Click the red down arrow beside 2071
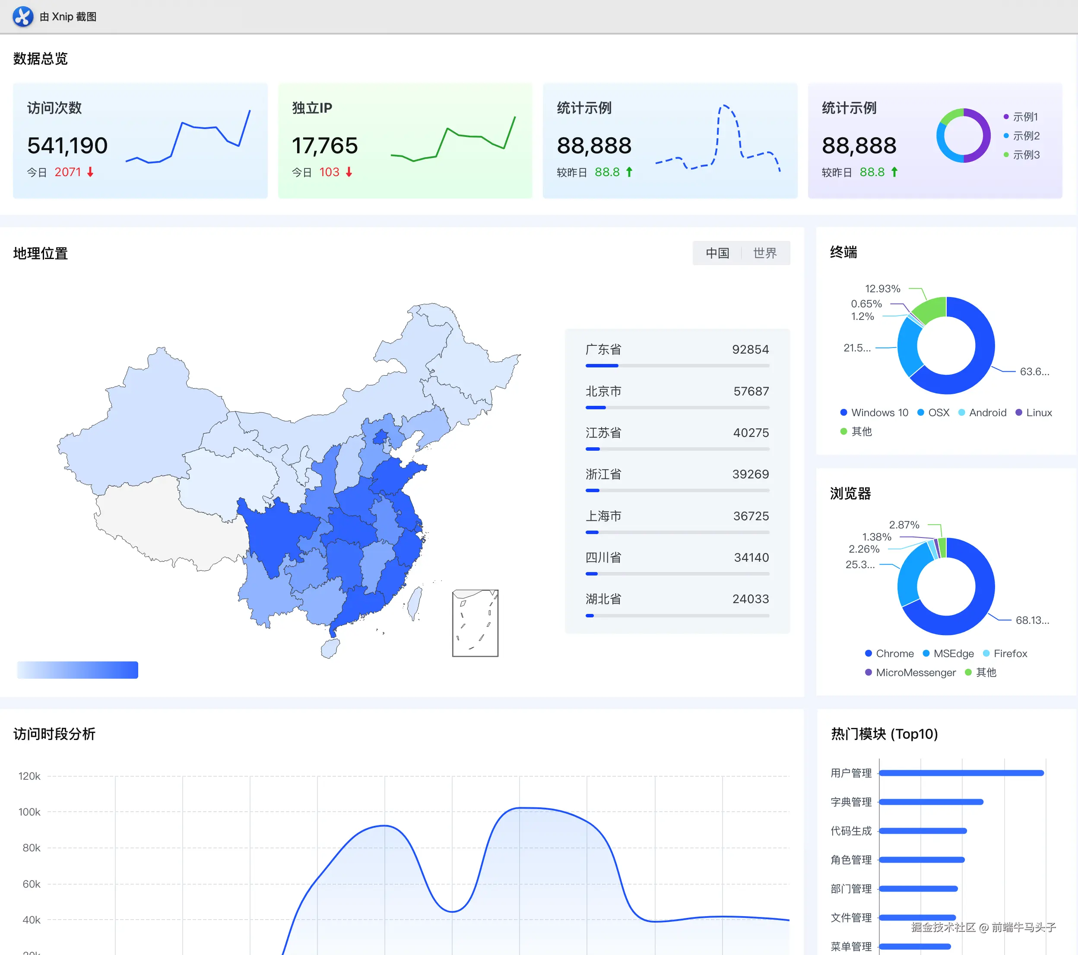Viewport: 1078px width, 955px height. [x=90, y=172]
